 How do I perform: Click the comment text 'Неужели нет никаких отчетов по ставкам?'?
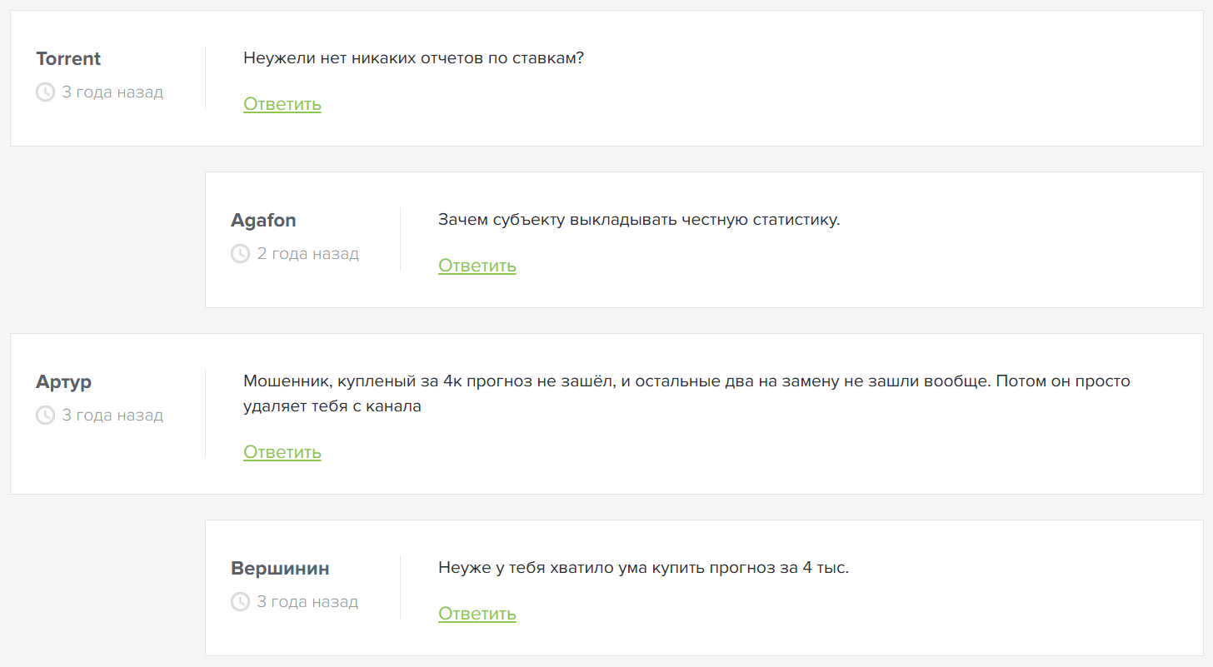click(x=414, y=59)
